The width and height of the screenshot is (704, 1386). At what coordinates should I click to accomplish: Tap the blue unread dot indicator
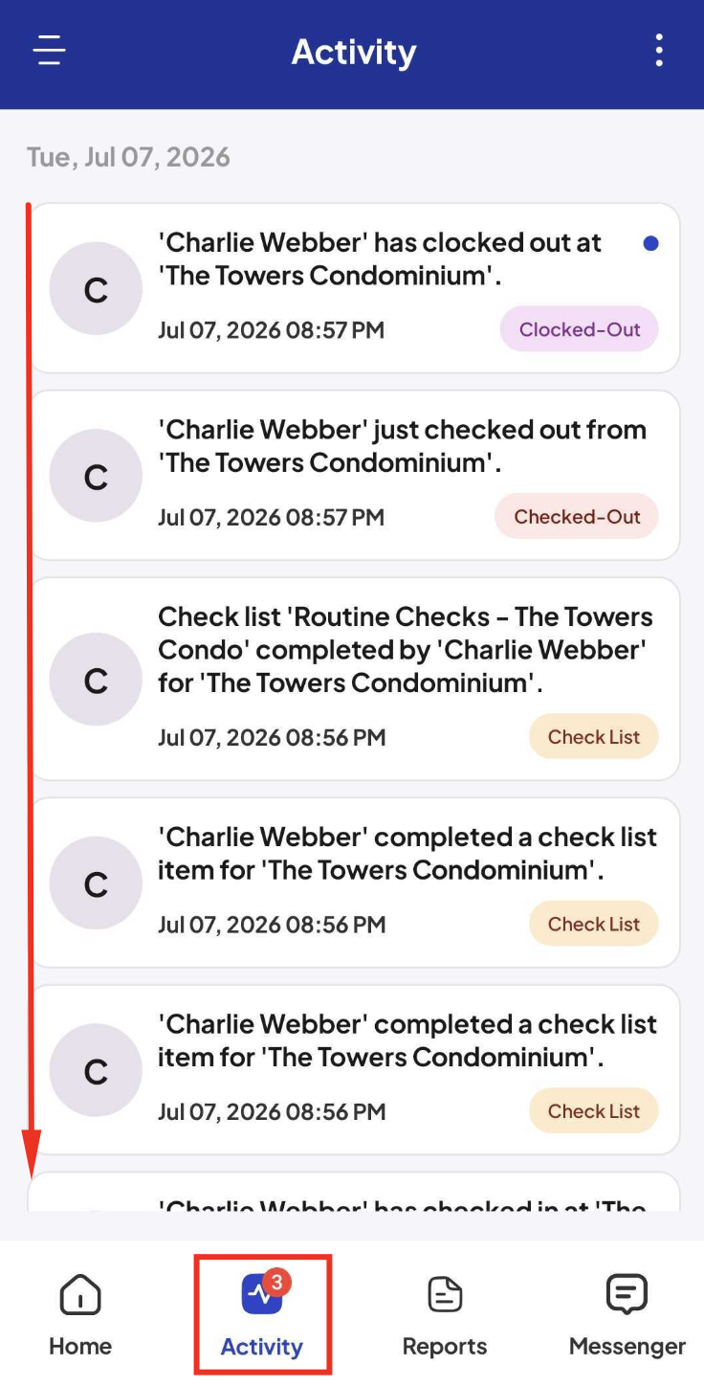(651, 244)
